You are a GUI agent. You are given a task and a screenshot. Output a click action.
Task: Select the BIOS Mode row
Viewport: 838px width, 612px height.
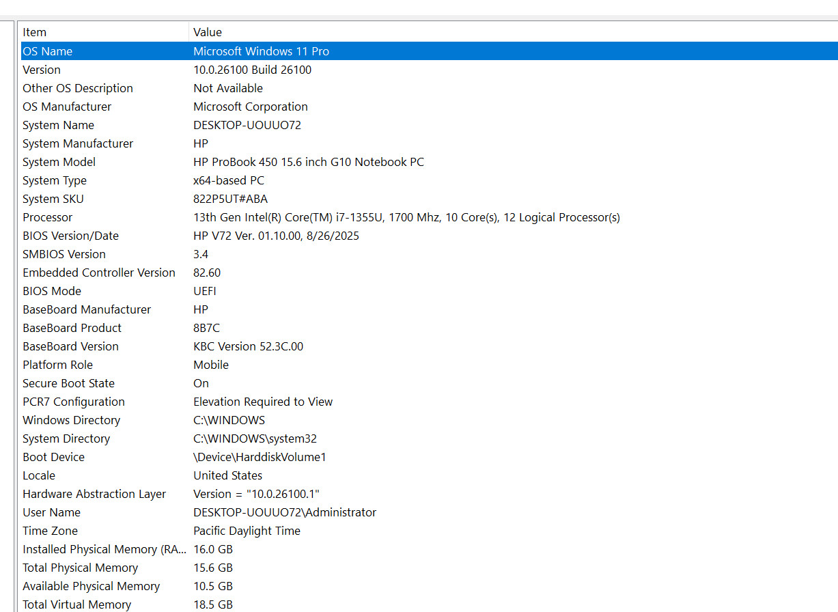pyautogui.click(x=430, y=291)
